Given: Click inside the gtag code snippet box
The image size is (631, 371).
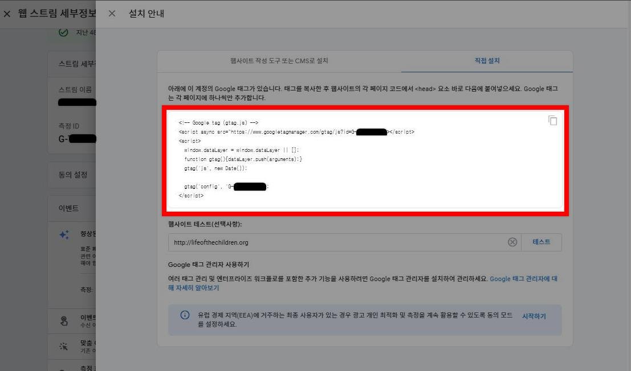Looking at the screenshot, I should coord(365,159).
